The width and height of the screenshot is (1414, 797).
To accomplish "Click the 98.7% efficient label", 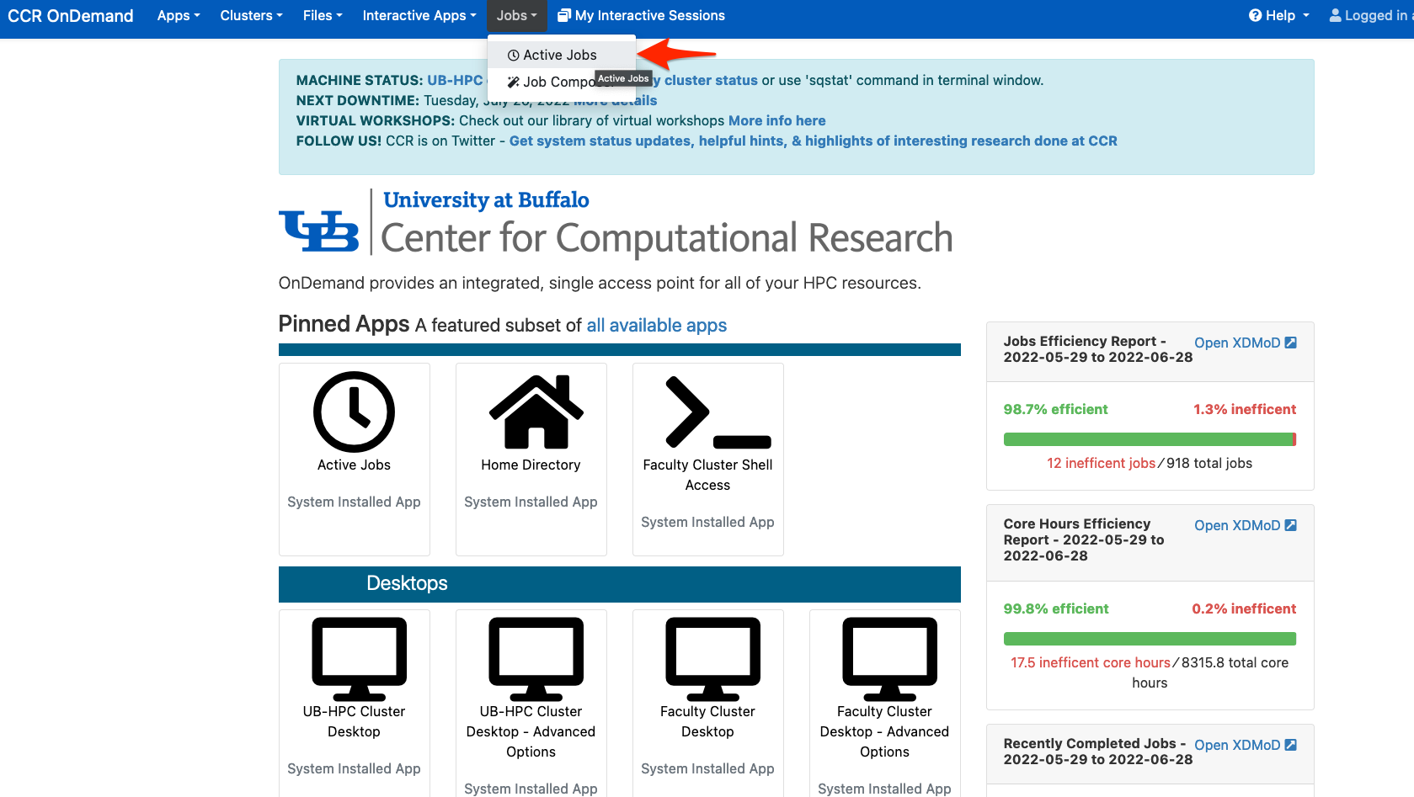I will pos(1055,409).
